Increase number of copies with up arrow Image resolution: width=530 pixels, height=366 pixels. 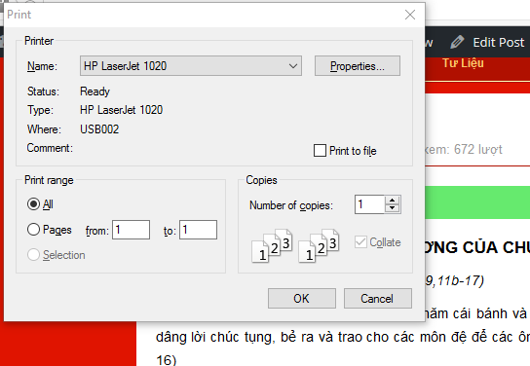(x=392, y=200)
